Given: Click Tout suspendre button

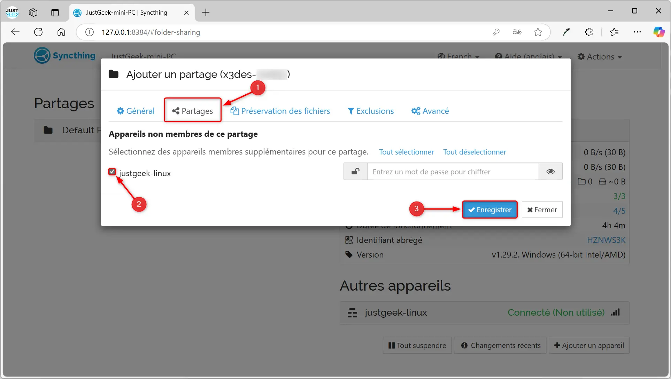Looking at the screenshot, I should click(x=417, y=345).
